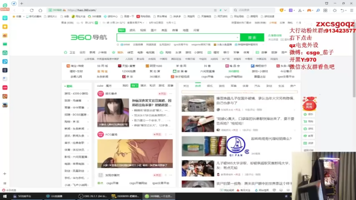
Task: Expand the 旅游·马蜂窝 row chevron
Action: (88, 100)
